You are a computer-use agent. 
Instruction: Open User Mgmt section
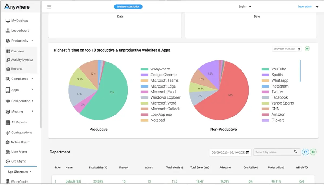[19, 152]
